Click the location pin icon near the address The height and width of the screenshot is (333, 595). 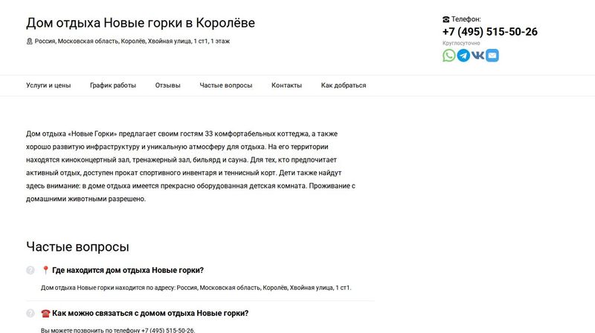(29, 42)
